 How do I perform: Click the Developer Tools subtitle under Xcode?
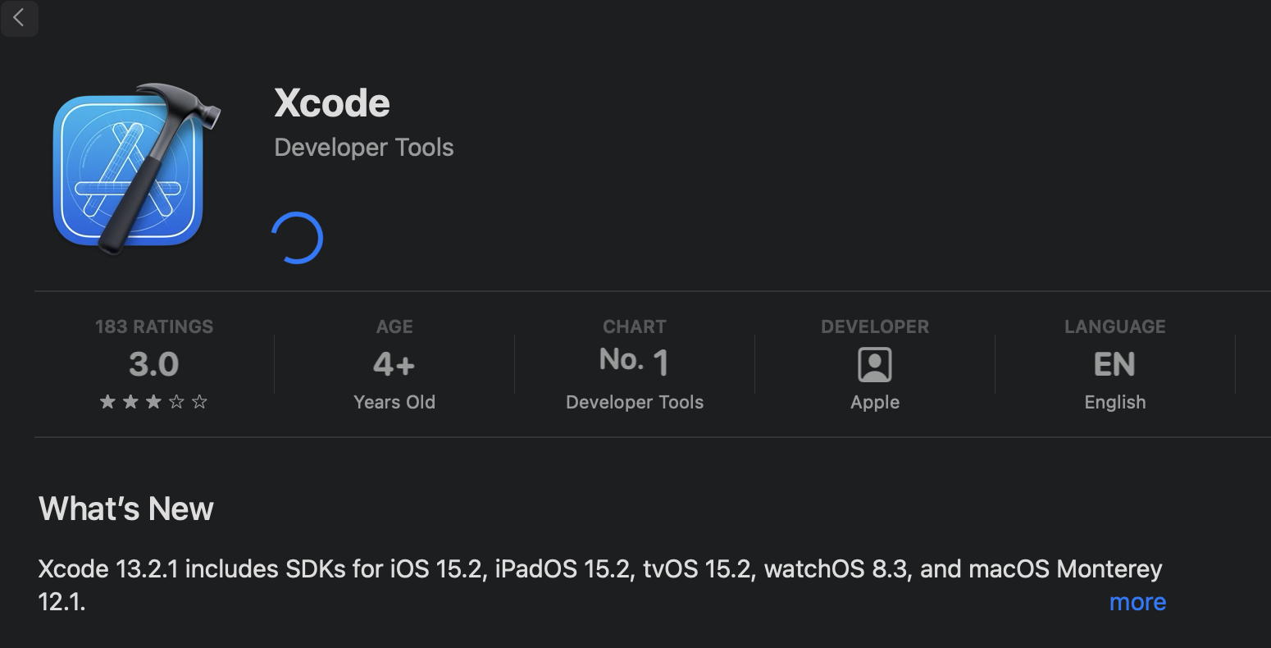[364, 148]
